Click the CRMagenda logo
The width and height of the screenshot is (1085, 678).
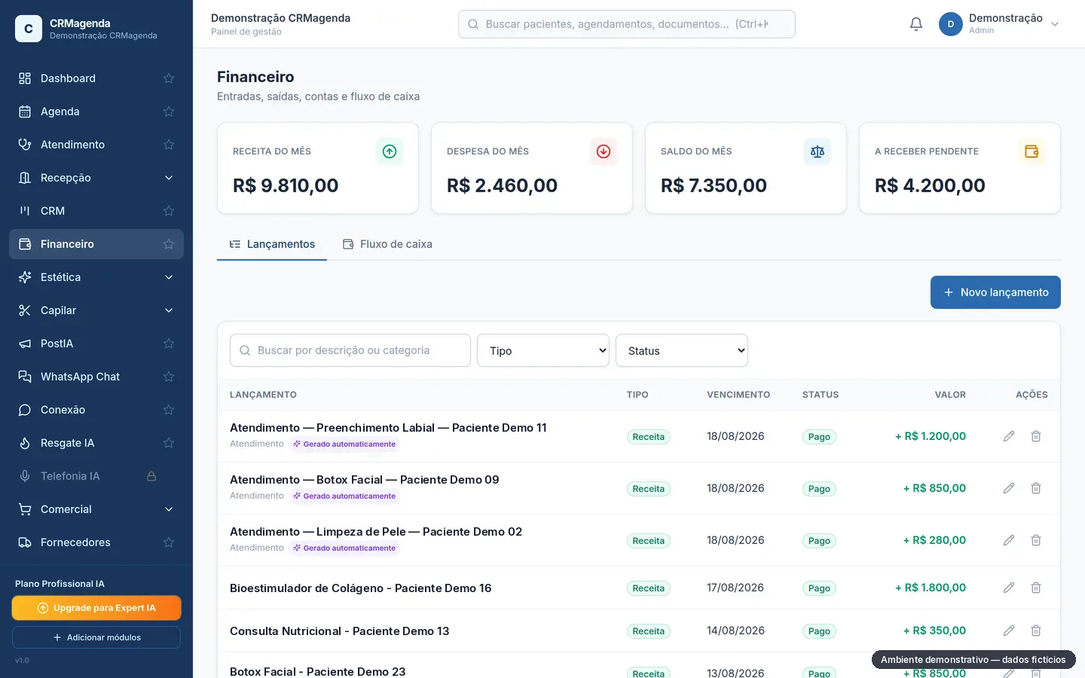29,29
